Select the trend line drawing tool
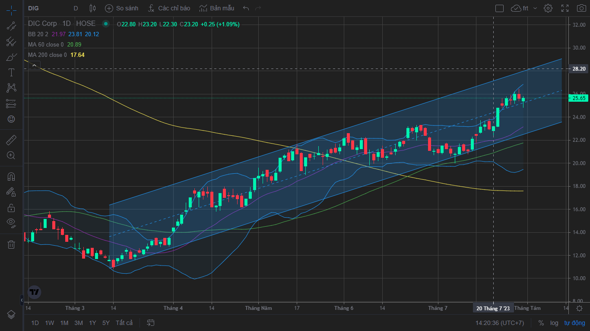The image size is (590, 331). pos(11,25)
